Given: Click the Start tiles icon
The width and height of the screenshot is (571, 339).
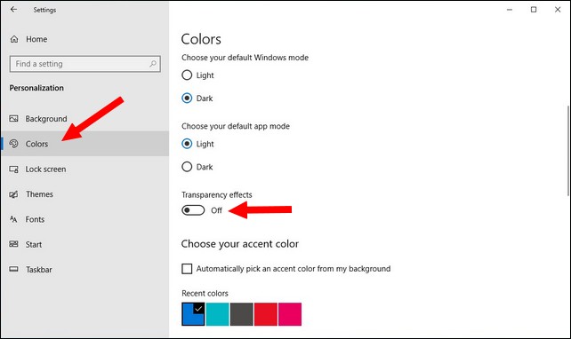Looking at the screenshot, I should point(14,244).
